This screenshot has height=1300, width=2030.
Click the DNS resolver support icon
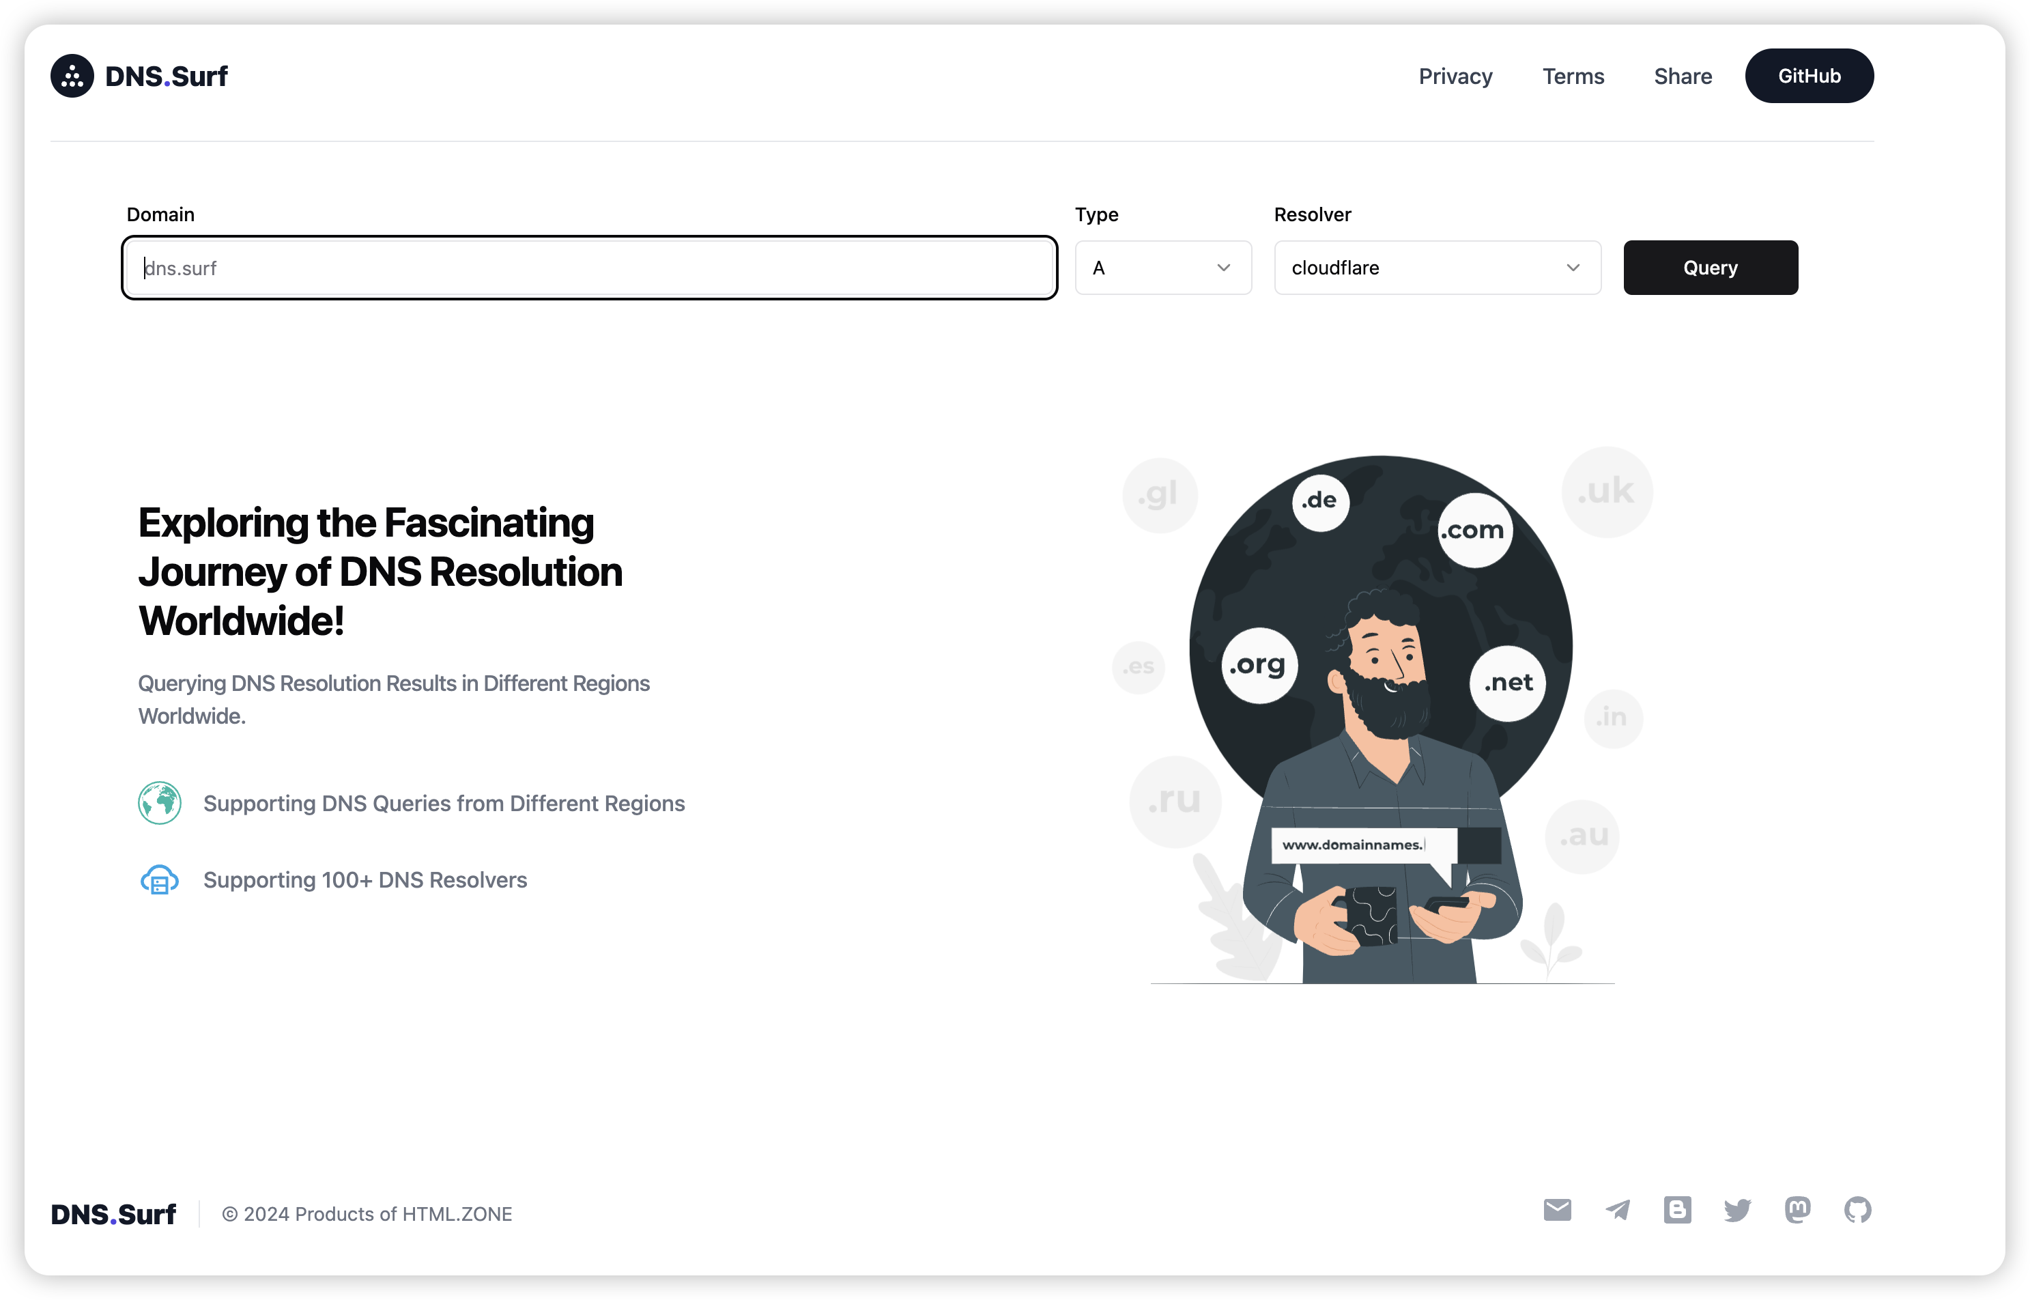(x=160, y=879)
